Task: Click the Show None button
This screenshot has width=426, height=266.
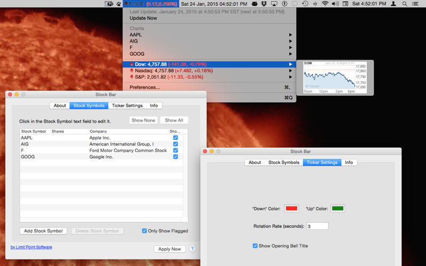Action: [x=143, y=120]
